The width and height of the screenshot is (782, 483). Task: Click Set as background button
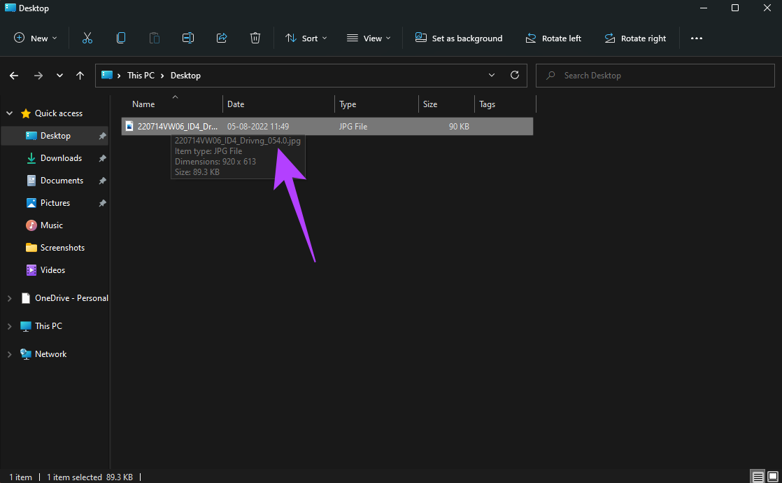pos(459,38)
